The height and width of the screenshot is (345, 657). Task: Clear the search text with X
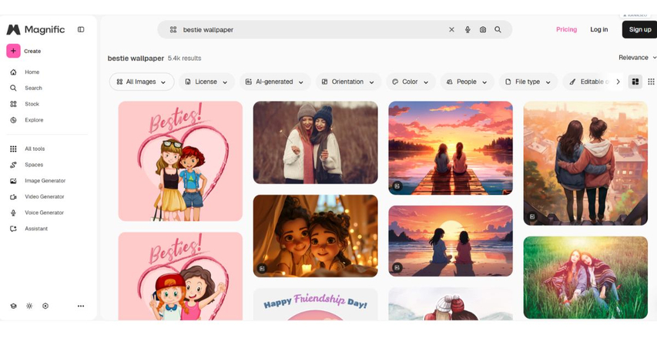451,29
